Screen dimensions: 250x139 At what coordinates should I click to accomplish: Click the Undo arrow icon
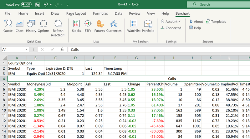pos(46,5)
